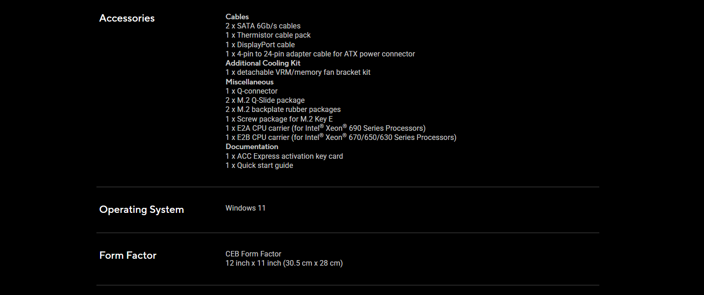This screenshot has width=704, height=295.
Task: Click the M.2 Q-Slide package line
Action: pyautogui.click(x=265, y=100)
